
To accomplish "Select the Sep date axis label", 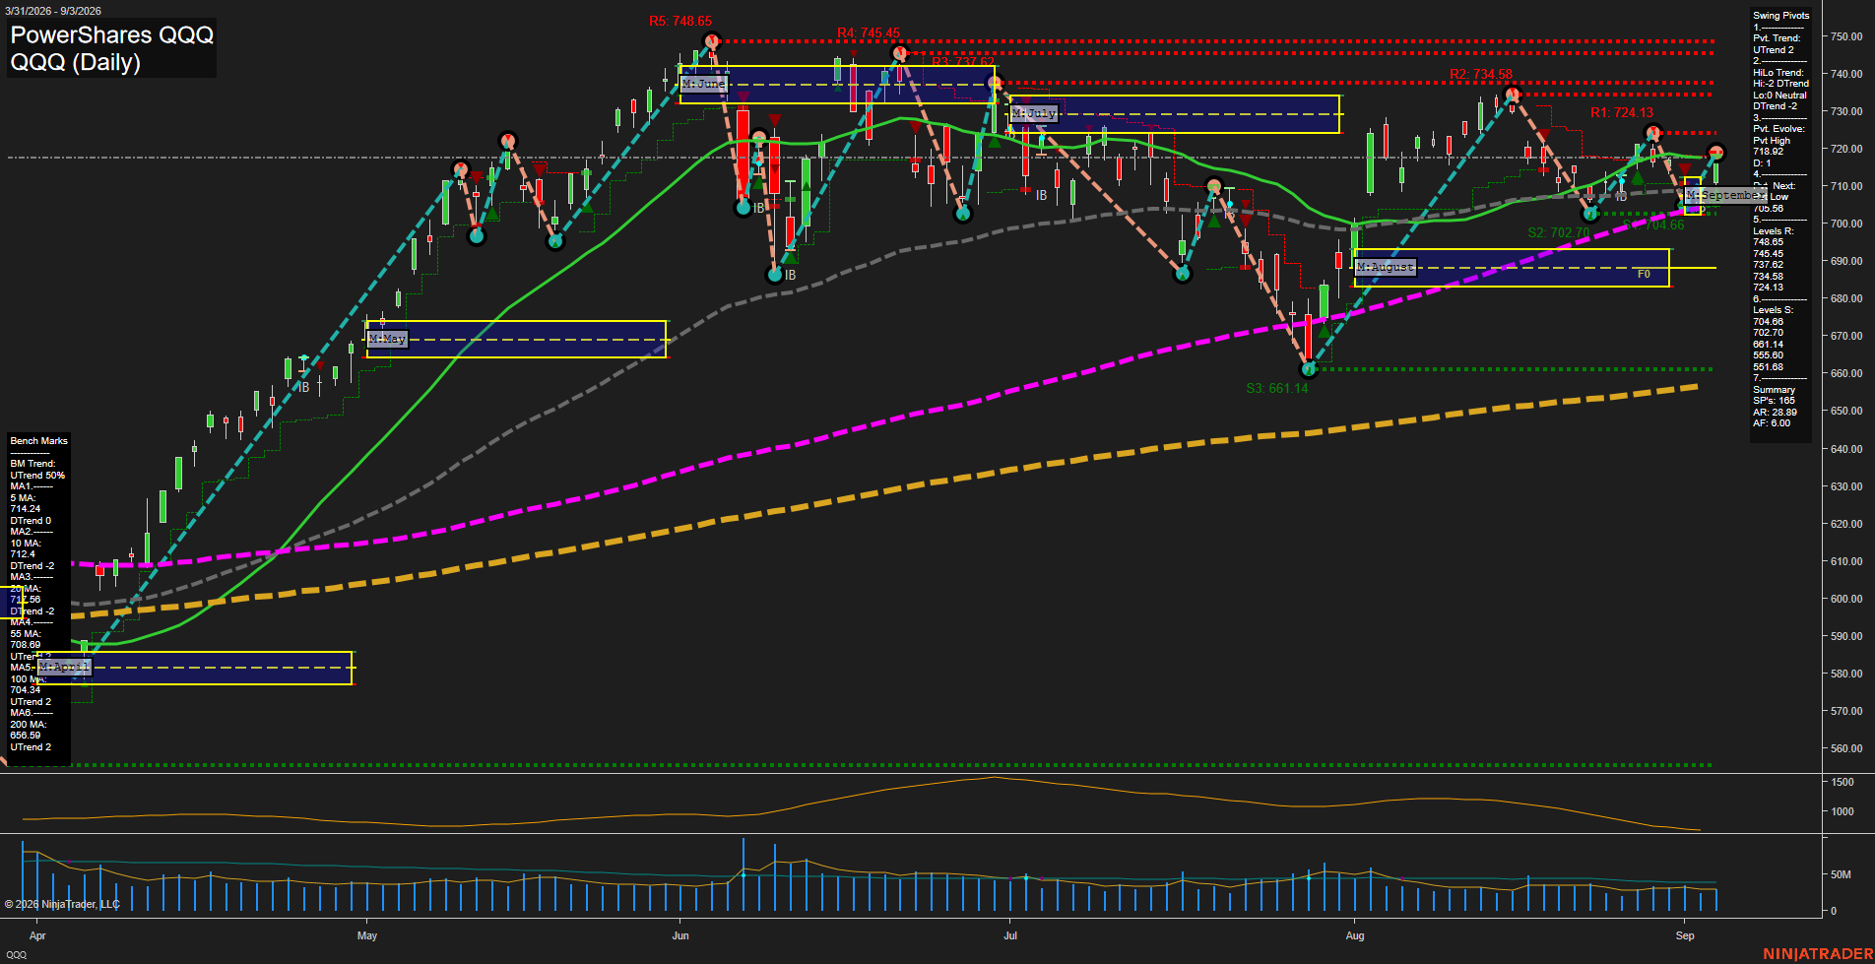I will point(1685,935).
